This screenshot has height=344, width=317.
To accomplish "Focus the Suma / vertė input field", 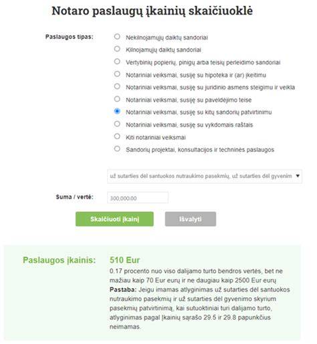I will 138,198.
